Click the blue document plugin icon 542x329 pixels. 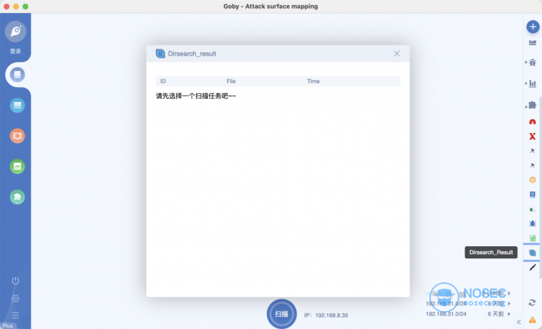coord(532,195)
